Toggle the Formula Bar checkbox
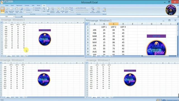The width and height of the screenshot is (179, 101). 37,8
